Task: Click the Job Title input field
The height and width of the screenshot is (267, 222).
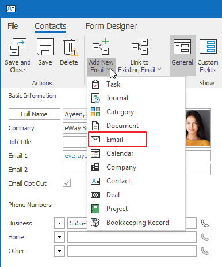Action: click(75, 142)
